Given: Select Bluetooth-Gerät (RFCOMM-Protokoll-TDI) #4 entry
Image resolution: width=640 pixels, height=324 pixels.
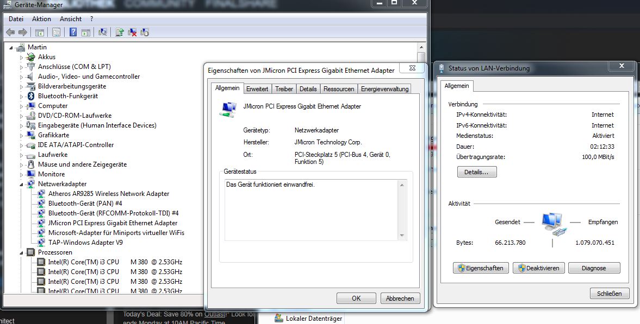Looking at the screenshot, I should (x=114, y=213).
